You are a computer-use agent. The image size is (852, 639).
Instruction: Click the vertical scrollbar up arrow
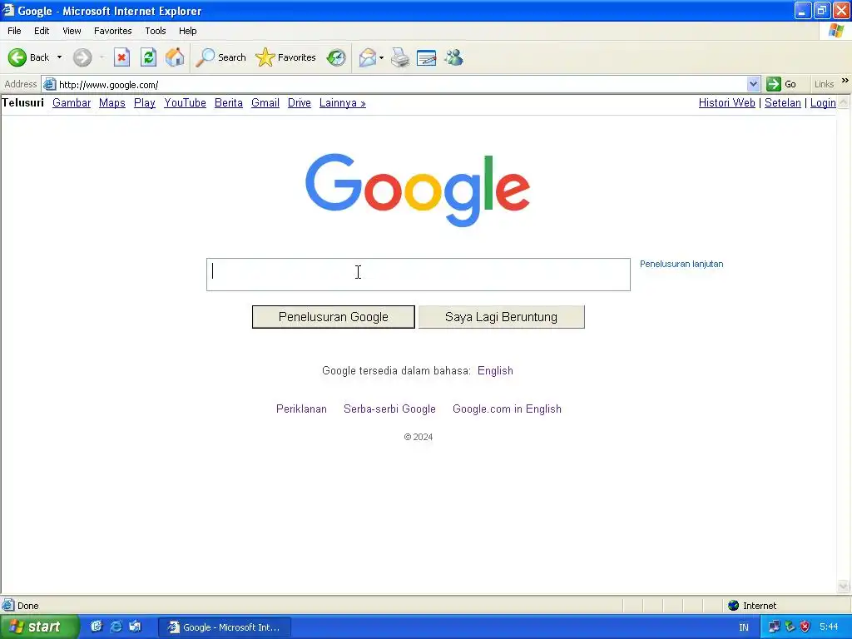click(844, 102)
